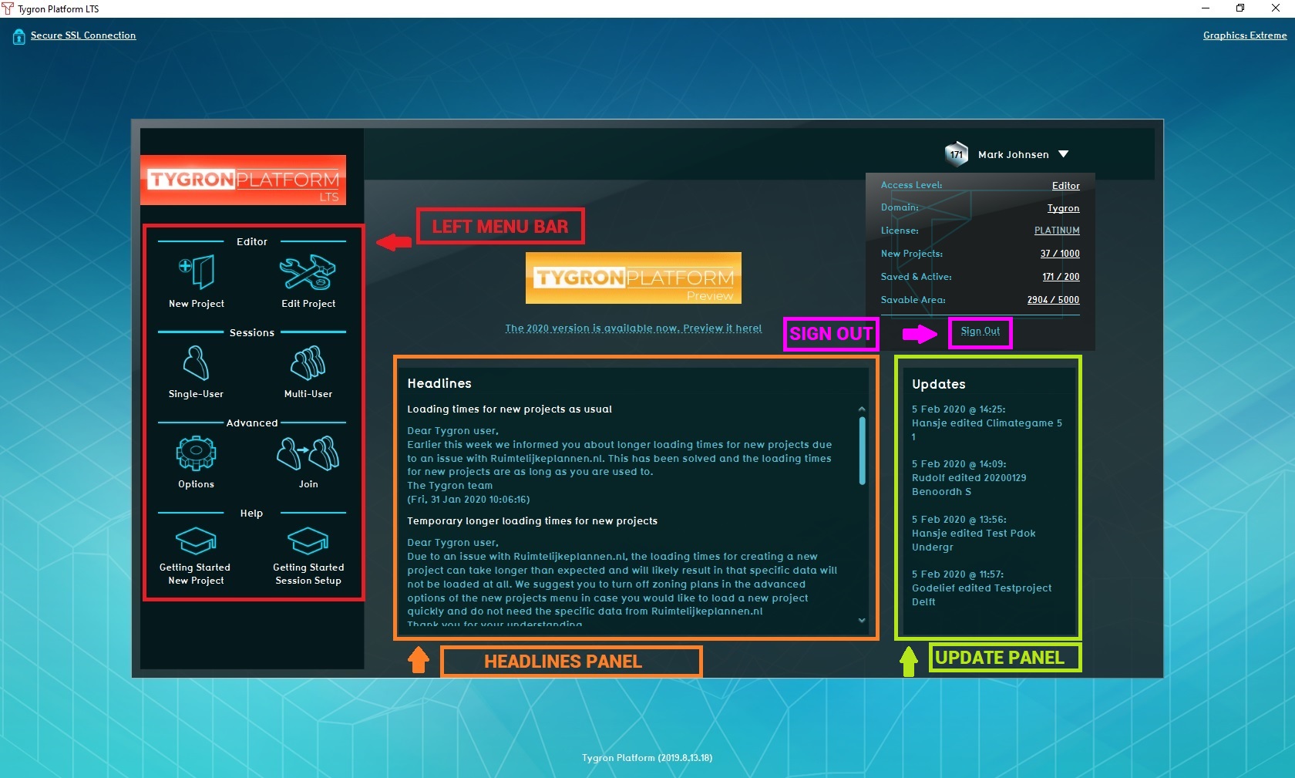
Task: Start a Single-User session
Action: [196, 363]
